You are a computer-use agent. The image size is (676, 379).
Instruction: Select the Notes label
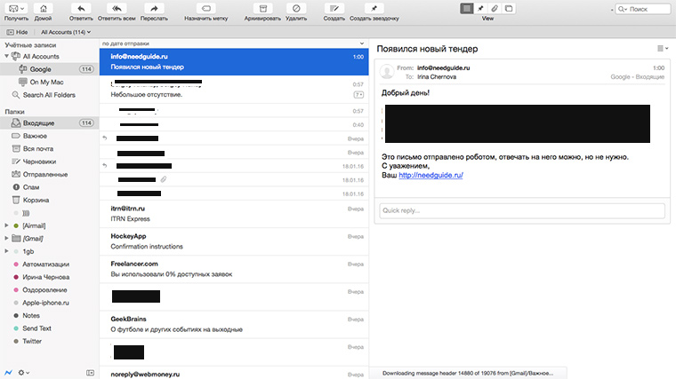pyautogui.click(x=49, y=315)
